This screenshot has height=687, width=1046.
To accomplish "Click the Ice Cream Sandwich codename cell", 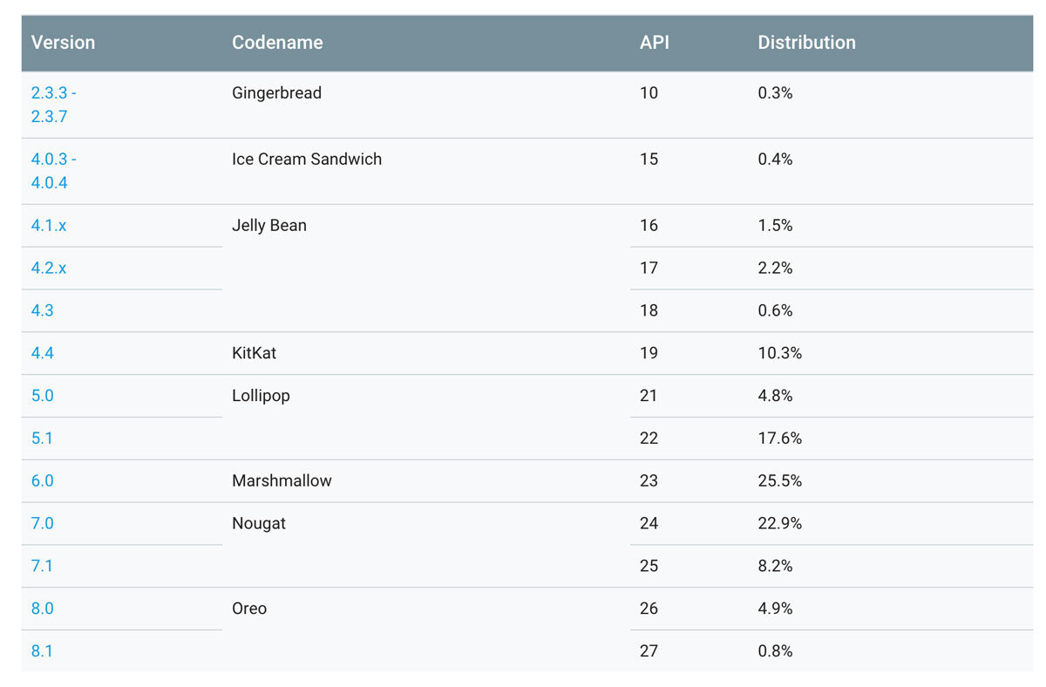I will coord(307,159).
